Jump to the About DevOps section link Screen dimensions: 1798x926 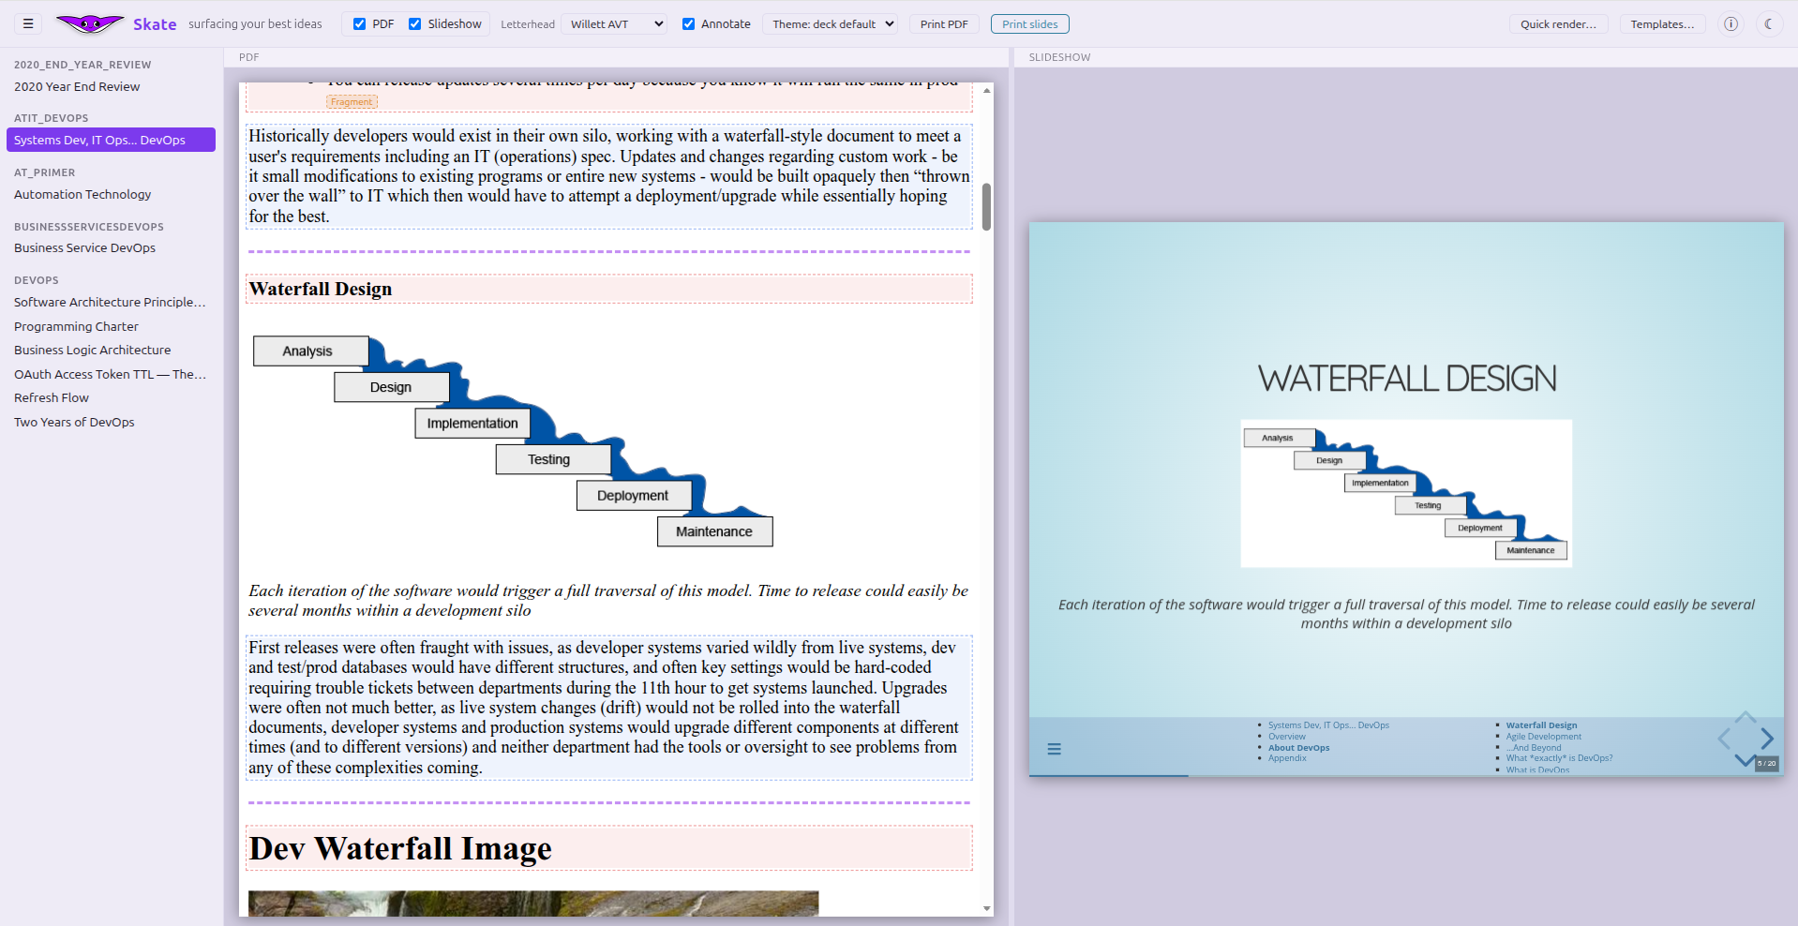tap(1298, 748)
